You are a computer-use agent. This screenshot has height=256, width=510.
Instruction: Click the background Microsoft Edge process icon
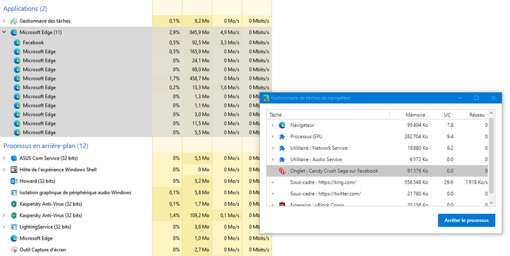tap(14, 239)
